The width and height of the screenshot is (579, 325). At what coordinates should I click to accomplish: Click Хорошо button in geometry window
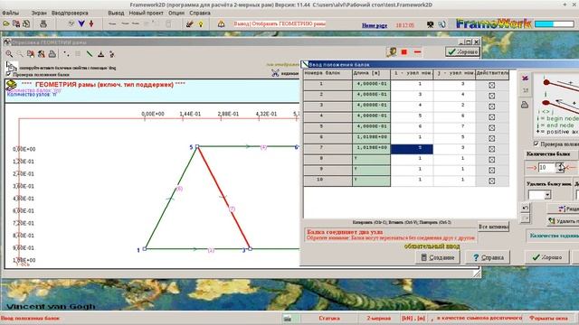point(462,52)
